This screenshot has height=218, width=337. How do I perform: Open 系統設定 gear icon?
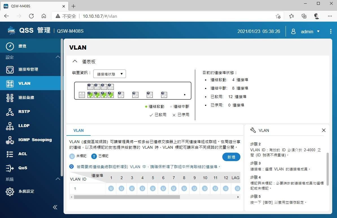click(x=10, y=192)
